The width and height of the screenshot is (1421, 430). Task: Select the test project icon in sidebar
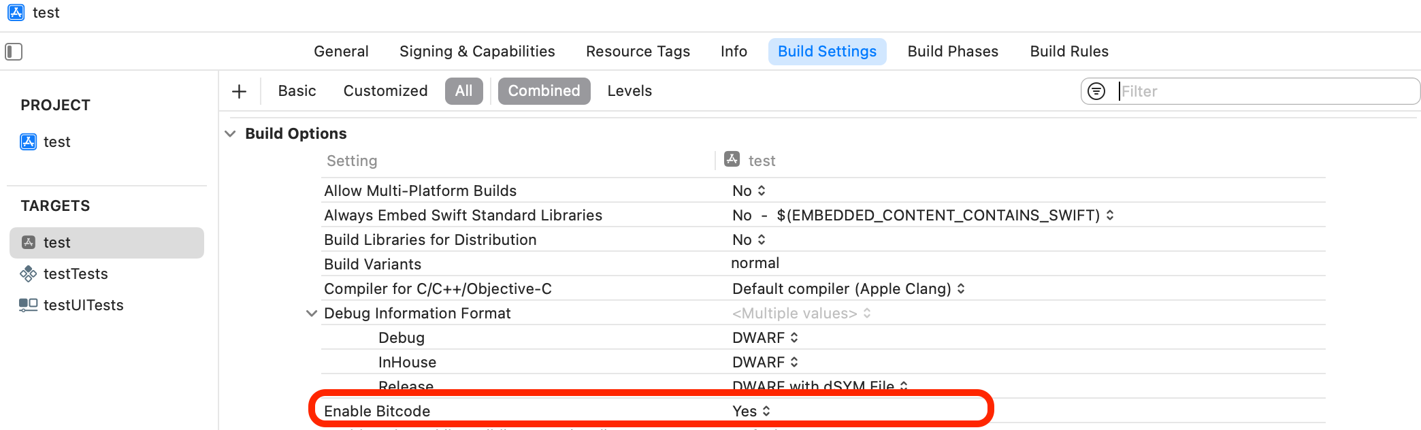[28, 142]
